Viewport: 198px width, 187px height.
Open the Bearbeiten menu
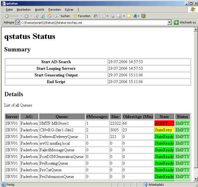(24, 10)
